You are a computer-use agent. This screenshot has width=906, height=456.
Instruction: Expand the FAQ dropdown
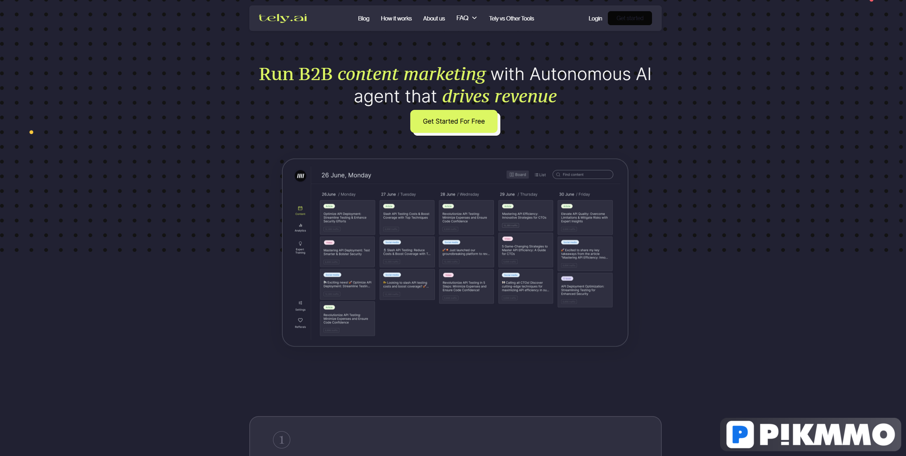click(x=466, y=18)
